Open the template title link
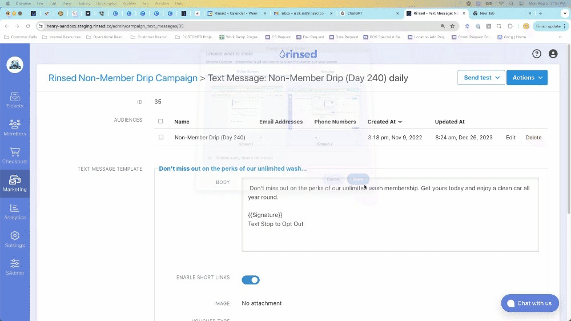The width and height of the screenshot is (571, 321). tap(233, 168)
